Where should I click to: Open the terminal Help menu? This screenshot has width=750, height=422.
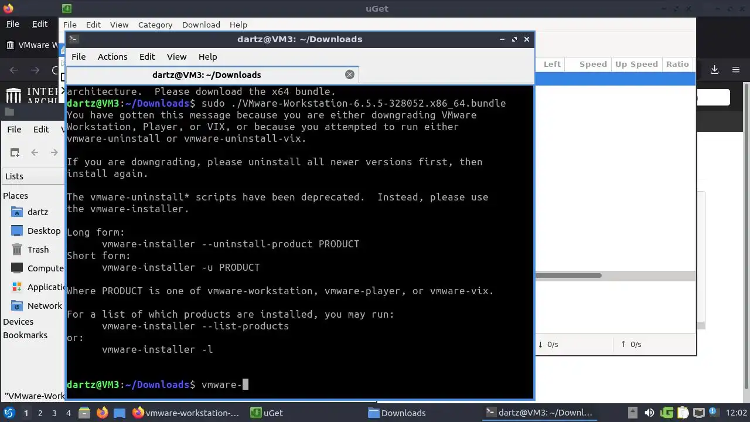[x=208, y=57]
